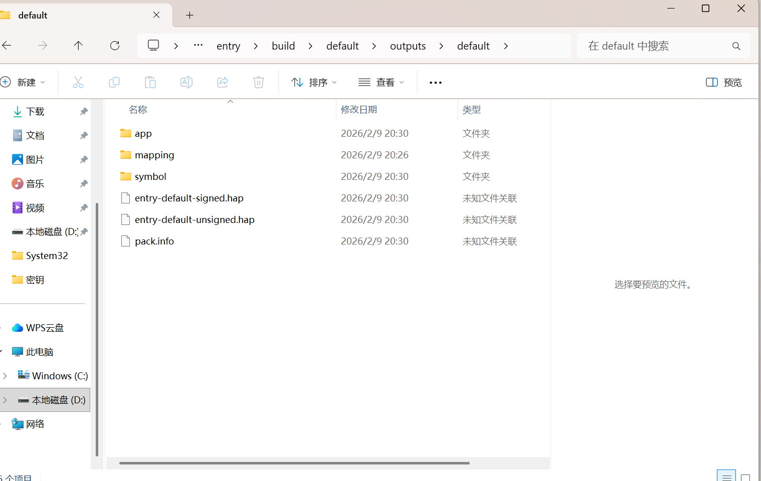This screenshot has height=481, width=761.
Task: Click the sidebar vertical scrollbar
Action: [97, 330]
